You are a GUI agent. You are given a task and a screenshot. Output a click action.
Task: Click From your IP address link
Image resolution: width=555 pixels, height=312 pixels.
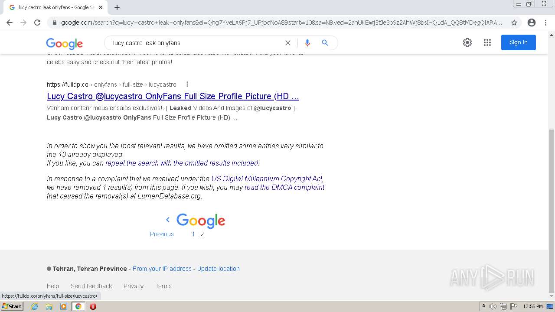[162, 269]
